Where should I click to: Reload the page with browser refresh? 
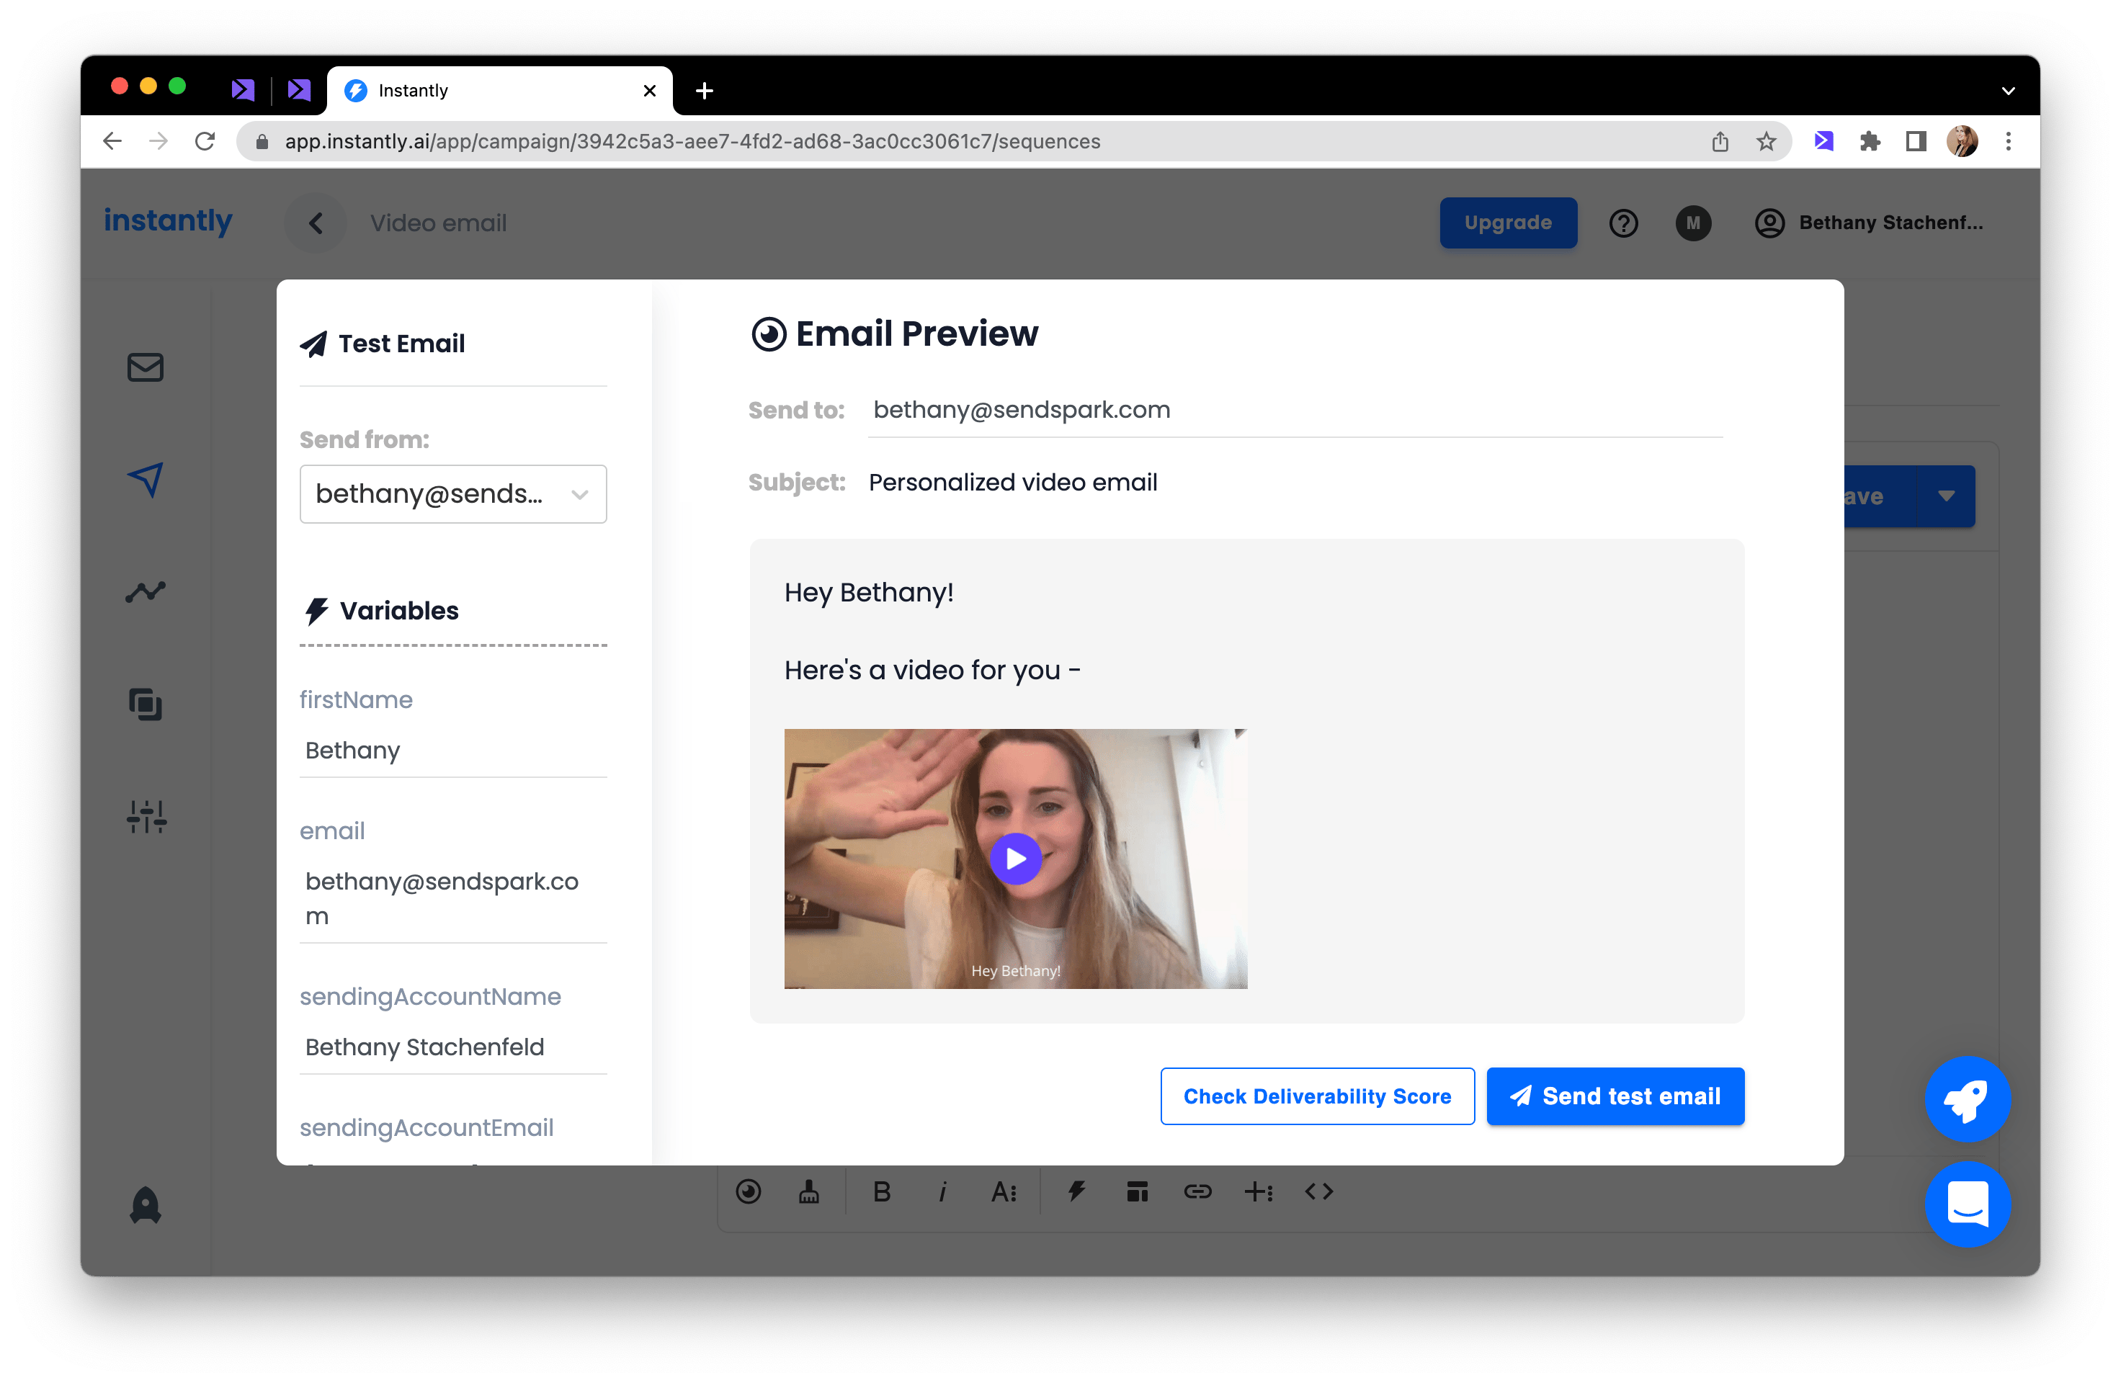click(x=205, y=140)
